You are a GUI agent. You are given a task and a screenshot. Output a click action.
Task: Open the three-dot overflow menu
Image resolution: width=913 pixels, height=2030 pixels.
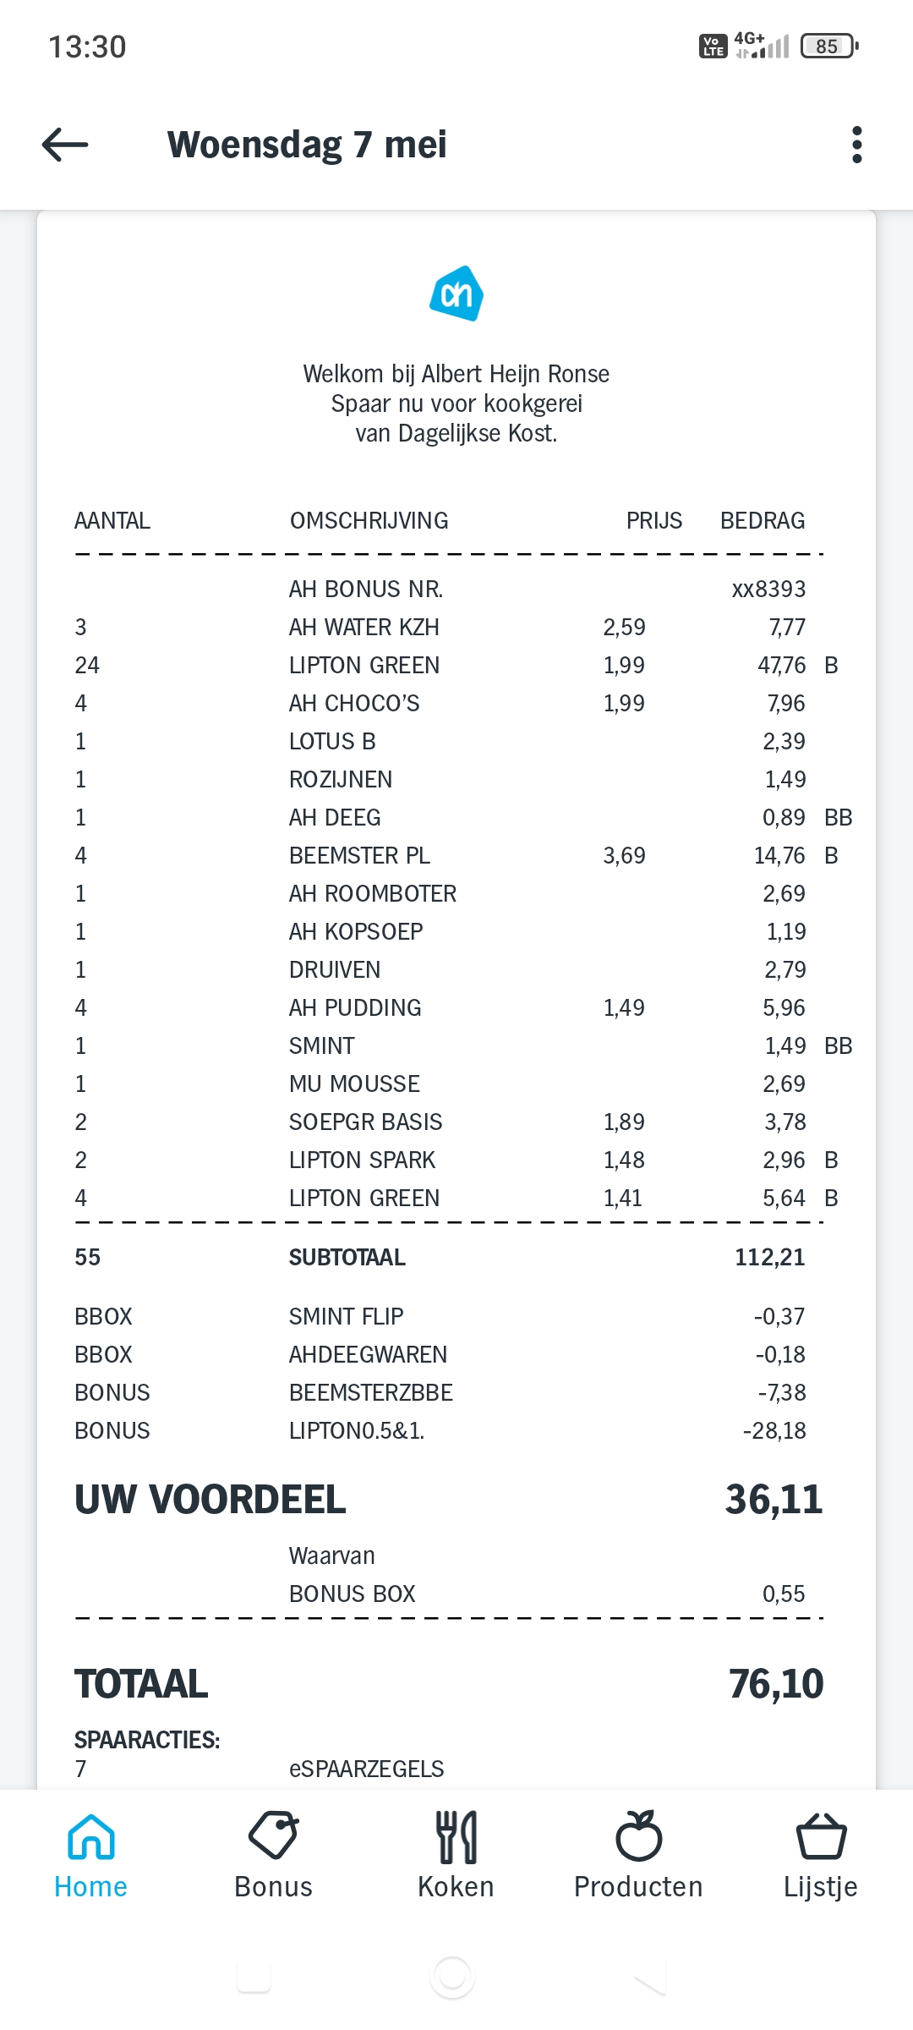(856, 145)
